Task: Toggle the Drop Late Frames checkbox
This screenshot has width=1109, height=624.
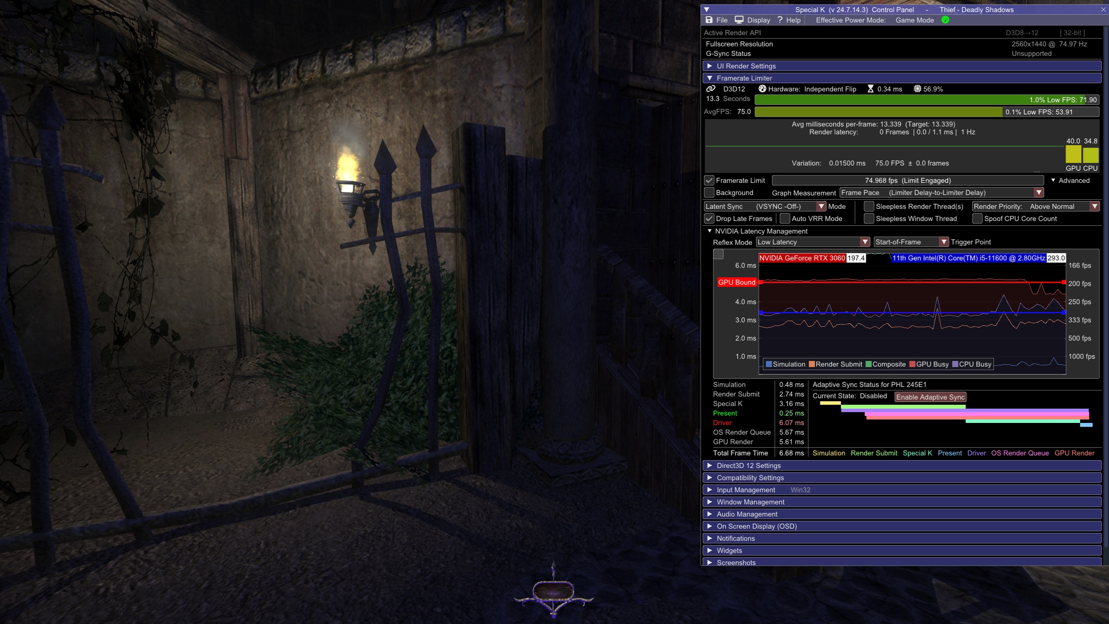Action: click(709, 218)
